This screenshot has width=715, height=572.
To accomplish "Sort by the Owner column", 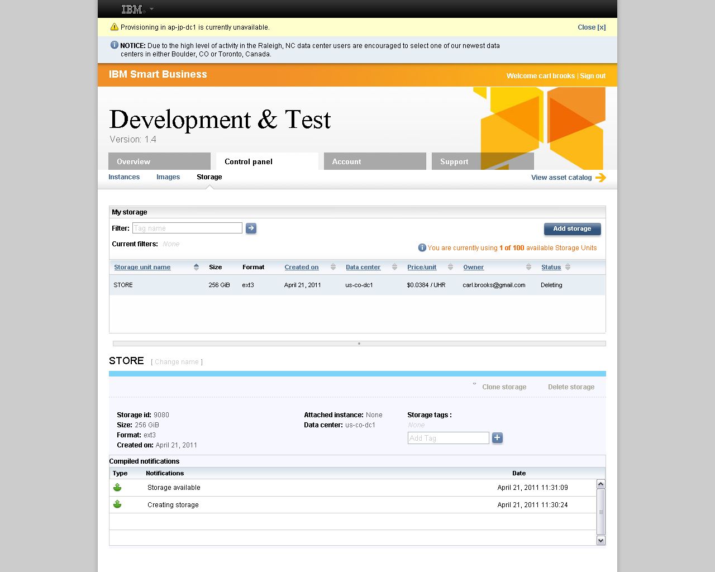I will point(474,267).
